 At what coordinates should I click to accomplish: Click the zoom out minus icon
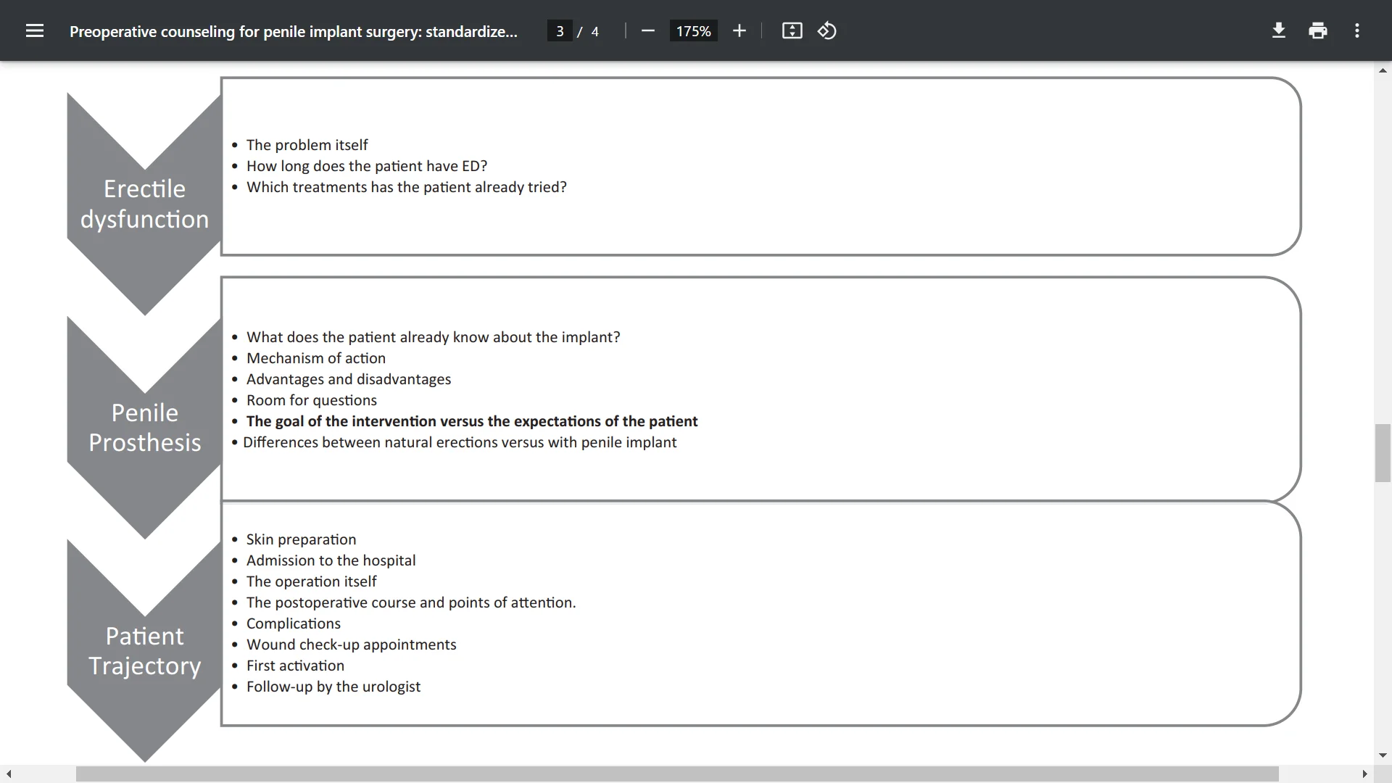[x=648, y=30]
